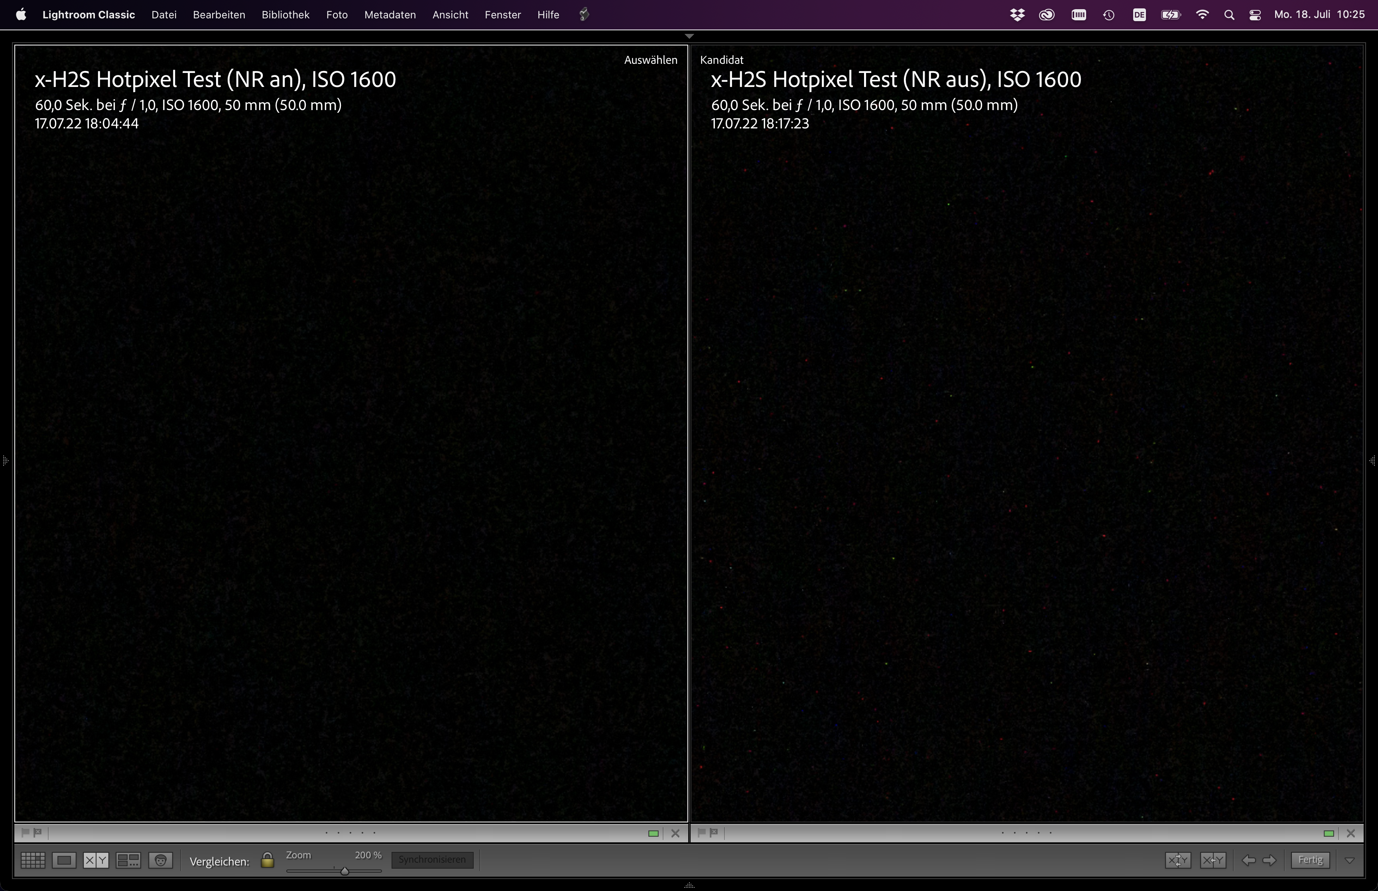Image resolution: width=1378 pixels, height=891 pixels.
Task: Open the Wi-Fi menu
Action: (1202, 15)
